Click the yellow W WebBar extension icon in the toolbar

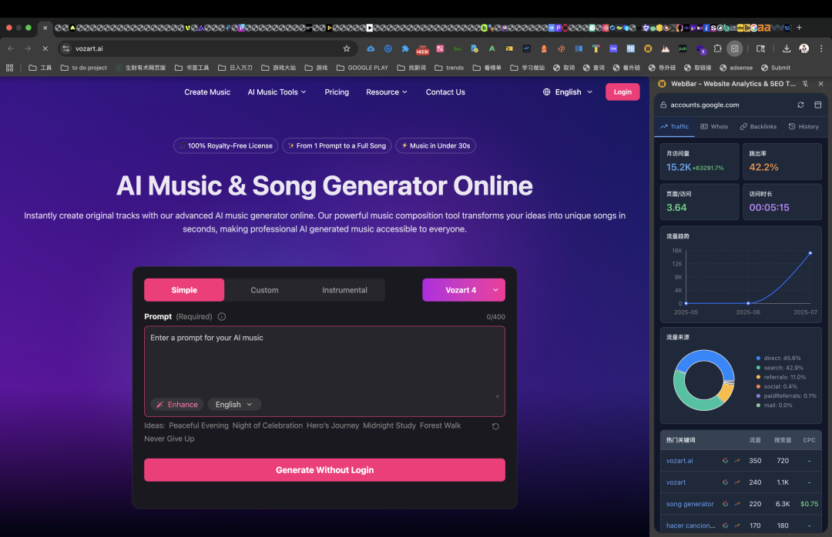click(x=648, y=48)
